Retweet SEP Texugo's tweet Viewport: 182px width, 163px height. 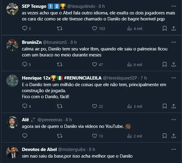pyautogui.click(x=60, y=29)
